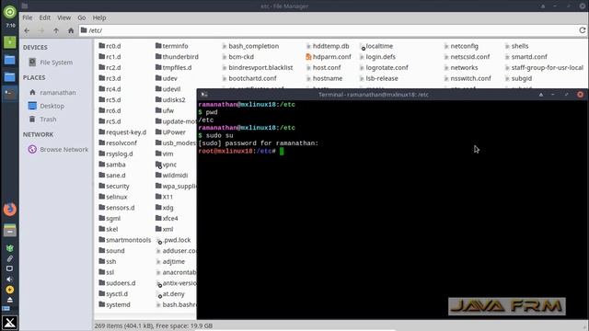The height and width of the screenshot is (331, 589).
Task: Select the selinux folder
Action: (x=113, y=197)
